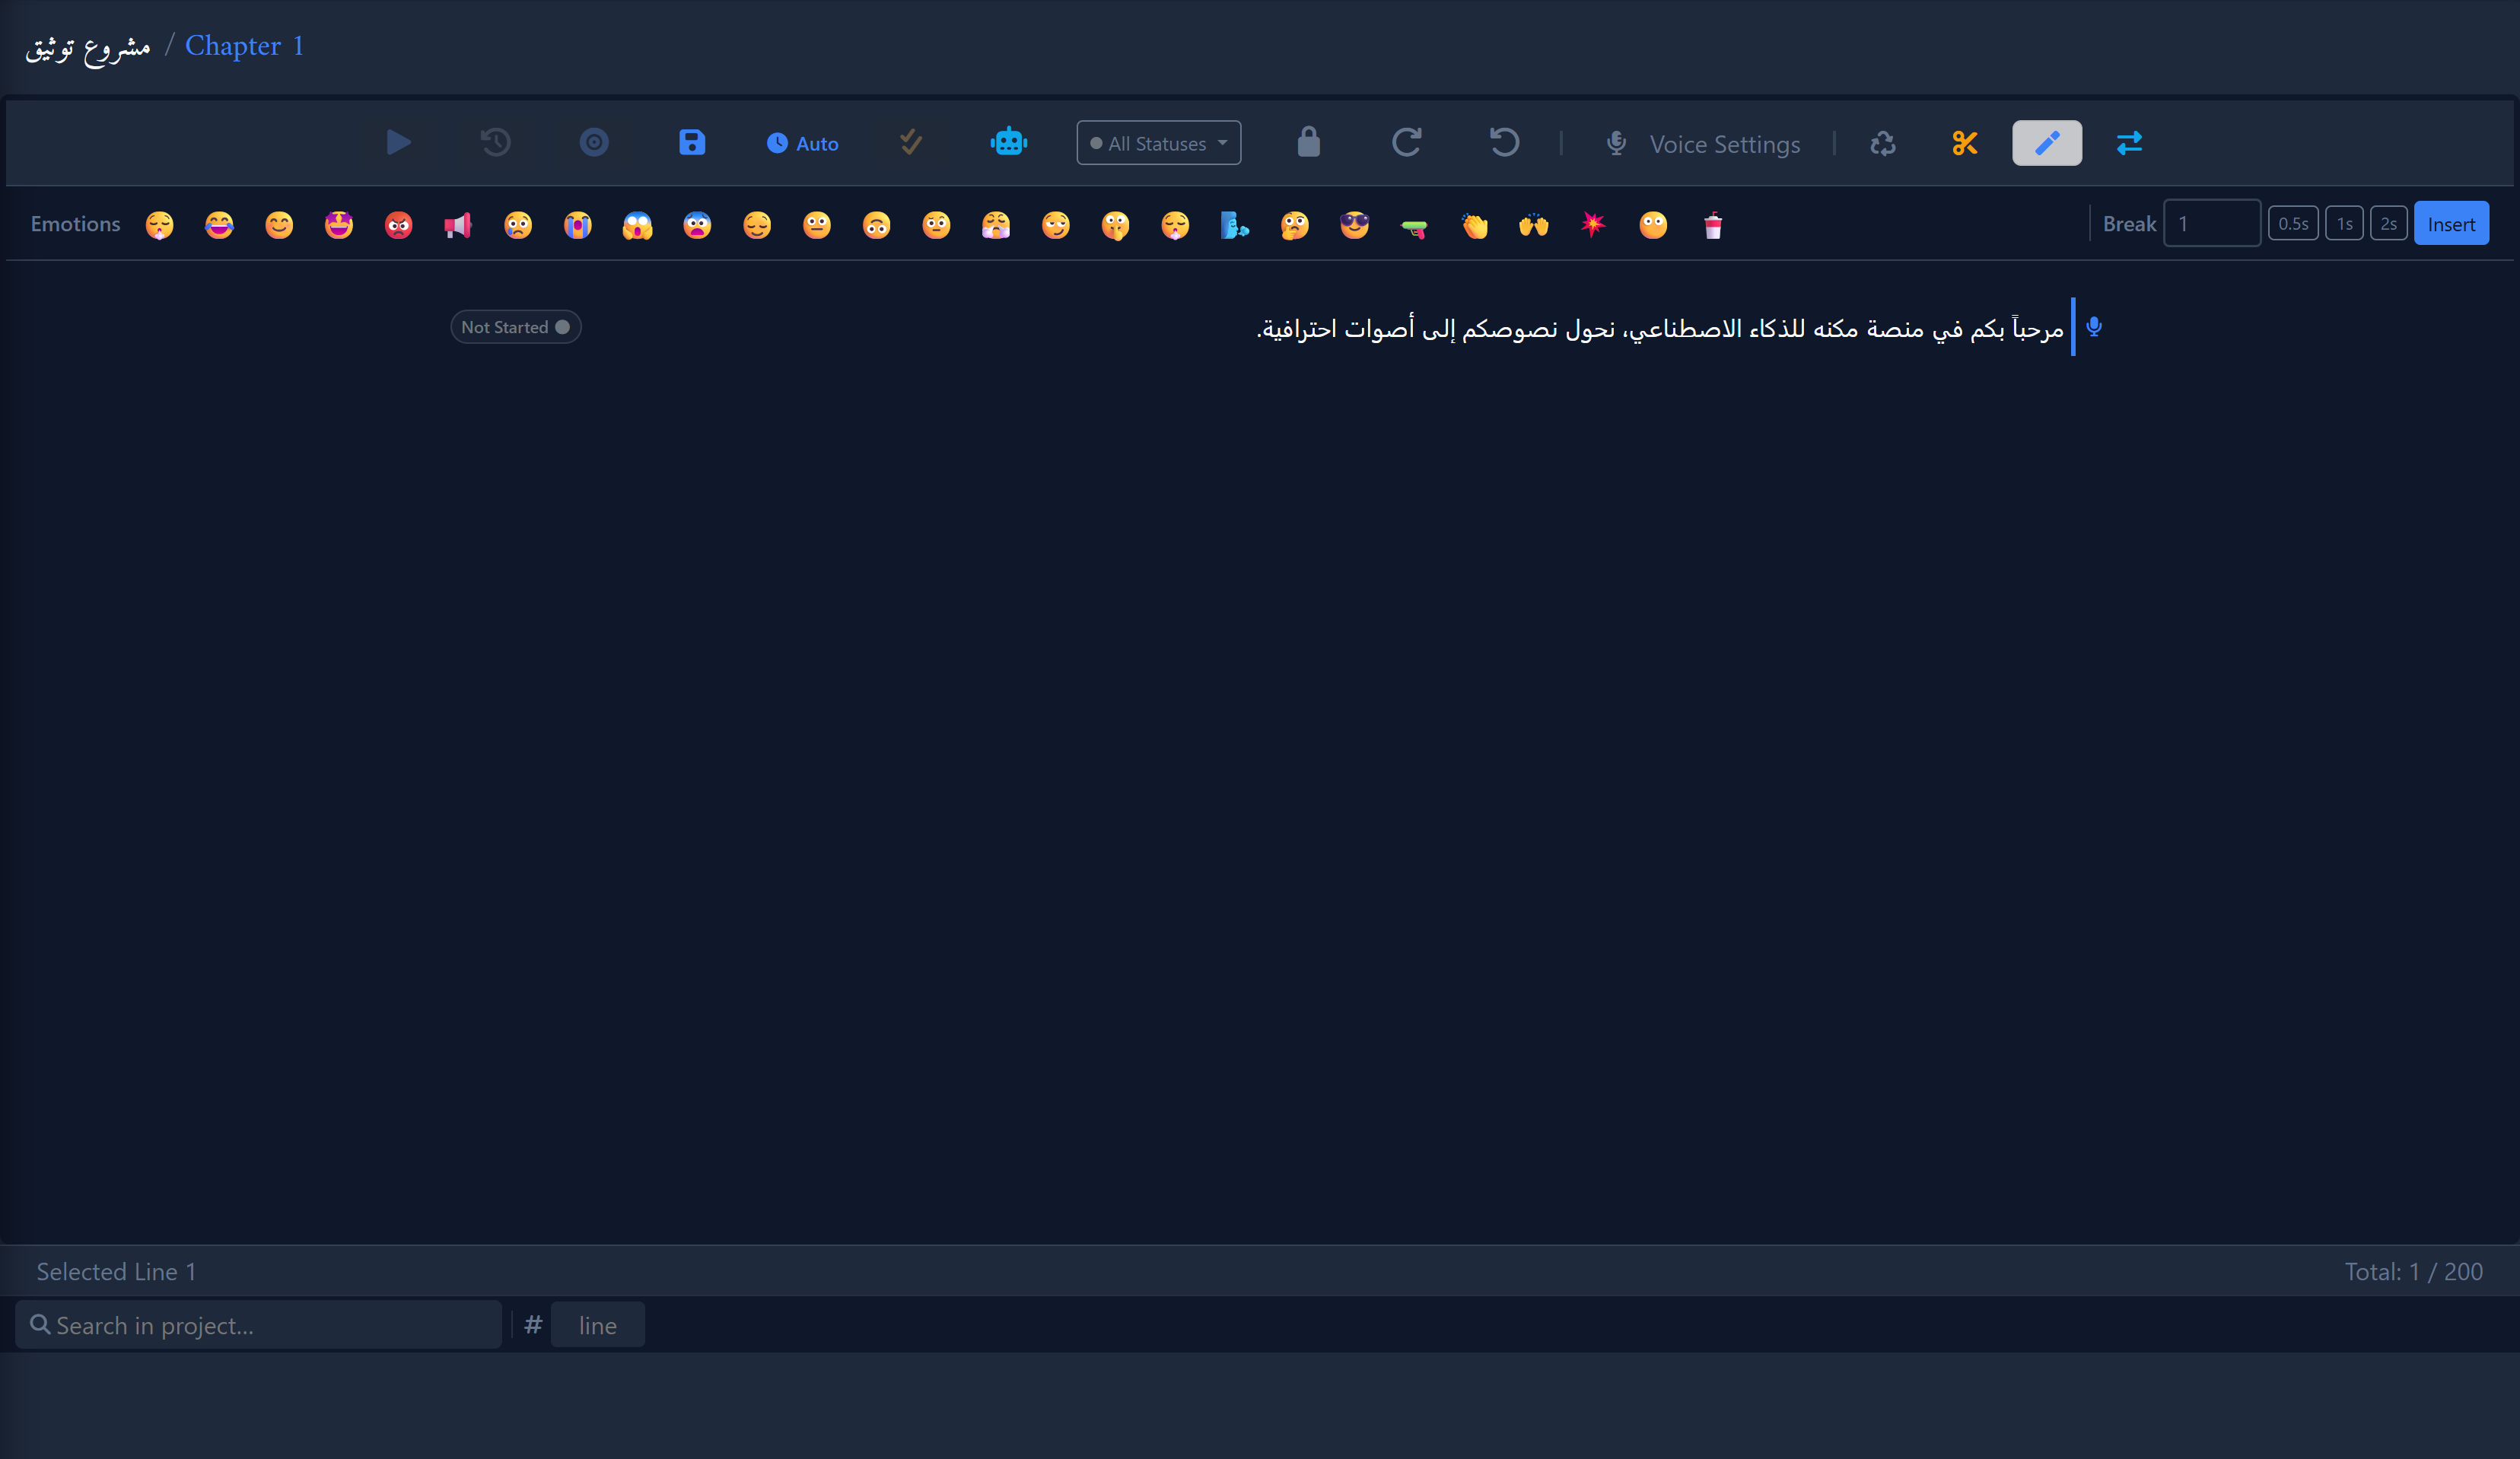This screenshot has width=2520, height=1459.
Task: Choose the megaphone emotion
Action: click(x=458, y=225)
